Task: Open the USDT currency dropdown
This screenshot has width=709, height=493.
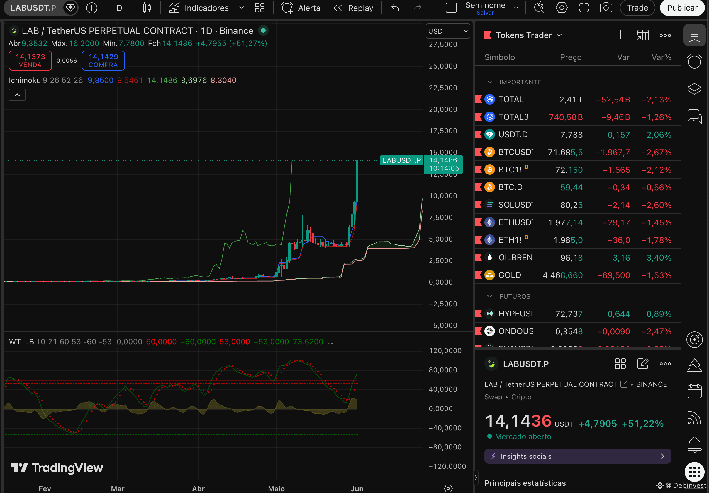Action: [448, 31]
